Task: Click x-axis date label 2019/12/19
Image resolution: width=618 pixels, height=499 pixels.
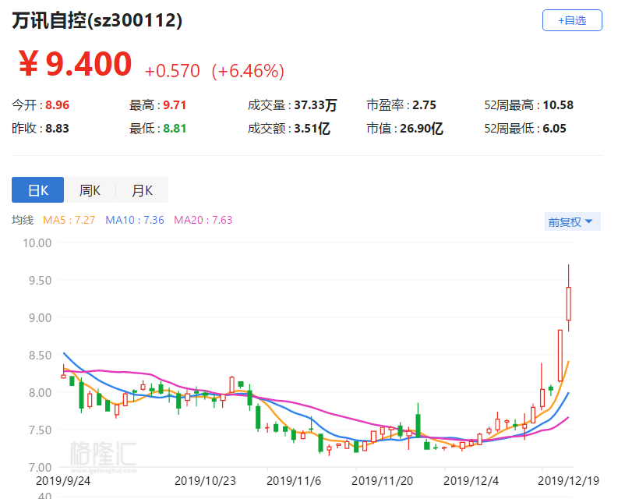Action: click(568, 481)
